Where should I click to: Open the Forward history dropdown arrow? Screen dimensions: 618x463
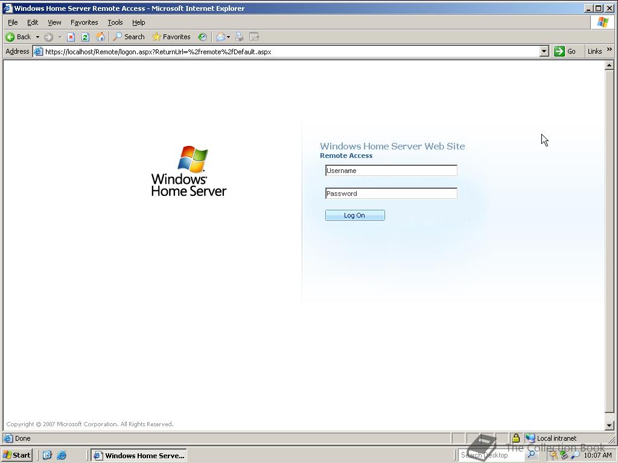pyautogui.click(x=60, y=37)
